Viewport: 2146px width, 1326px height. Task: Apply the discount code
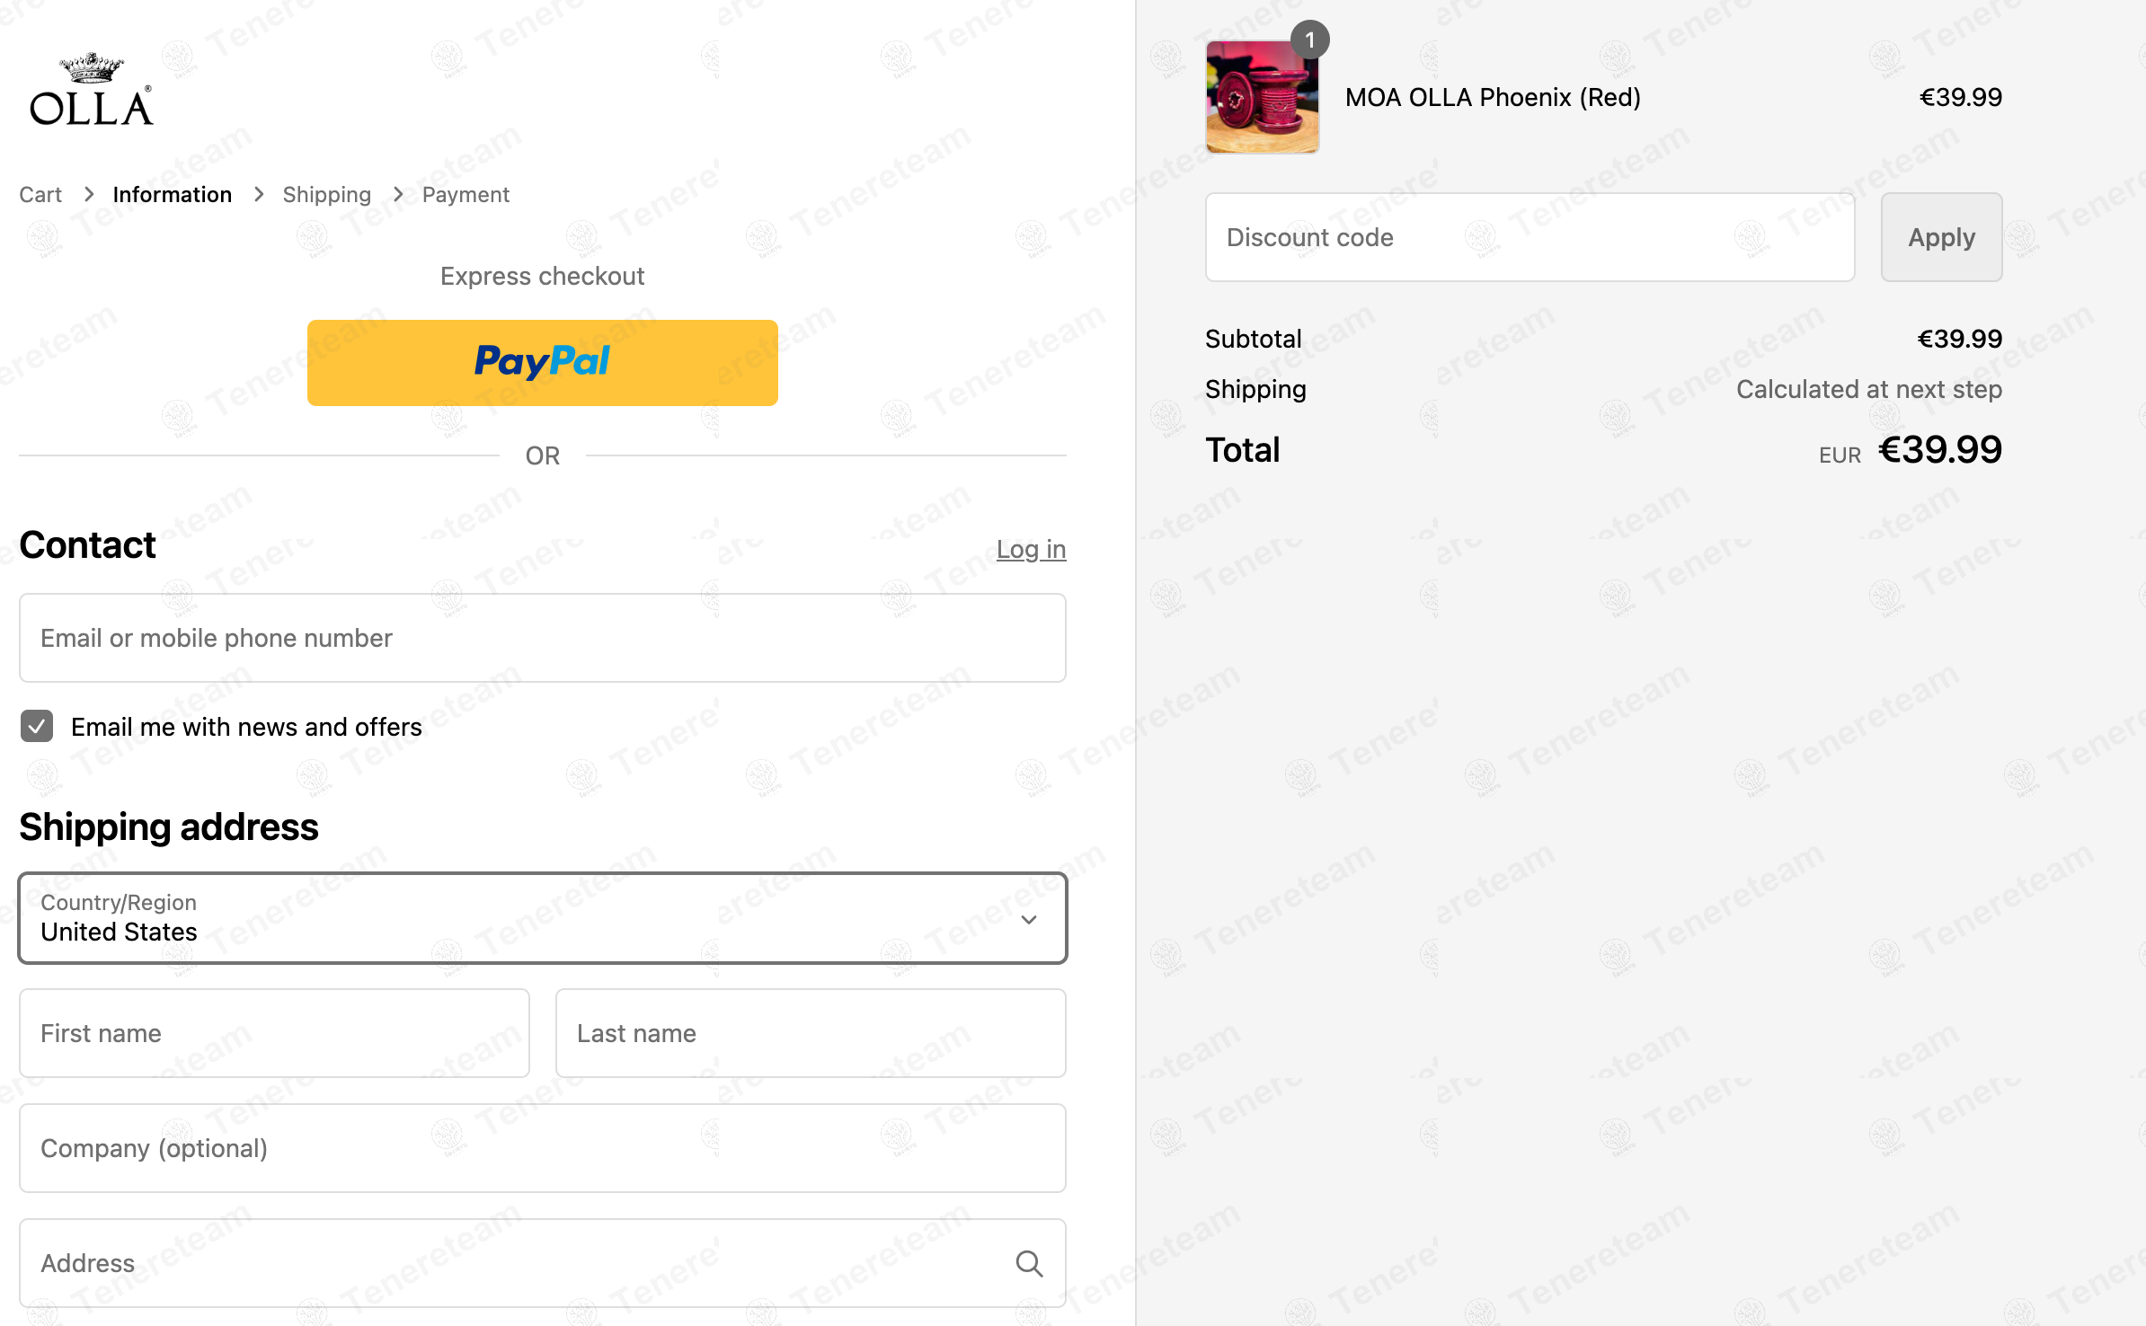click(1941, 237)
